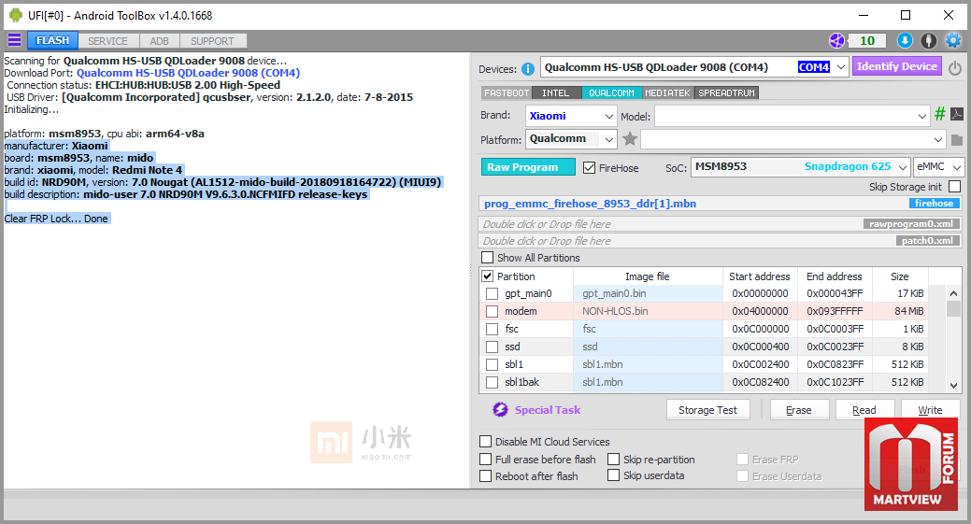971x524 pixels.
Task: Click the green hash icon beside Model
Action: click(x=940, y=114)
